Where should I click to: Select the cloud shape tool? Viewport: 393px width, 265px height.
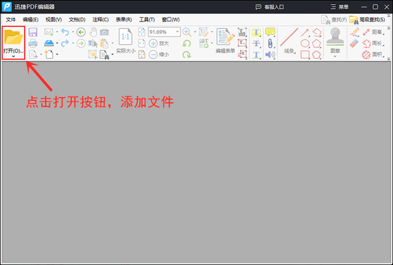click(317, 55)
